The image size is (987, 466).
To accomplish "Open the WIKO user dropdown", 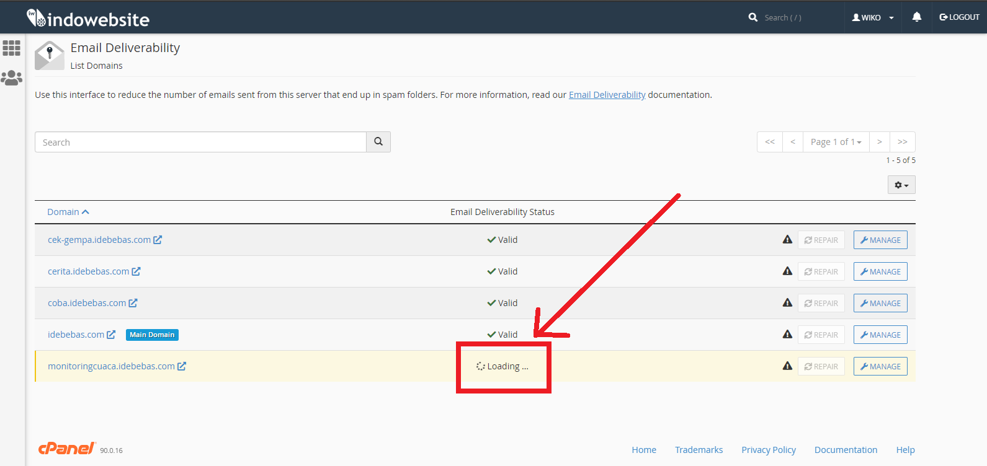I will 873,17.
